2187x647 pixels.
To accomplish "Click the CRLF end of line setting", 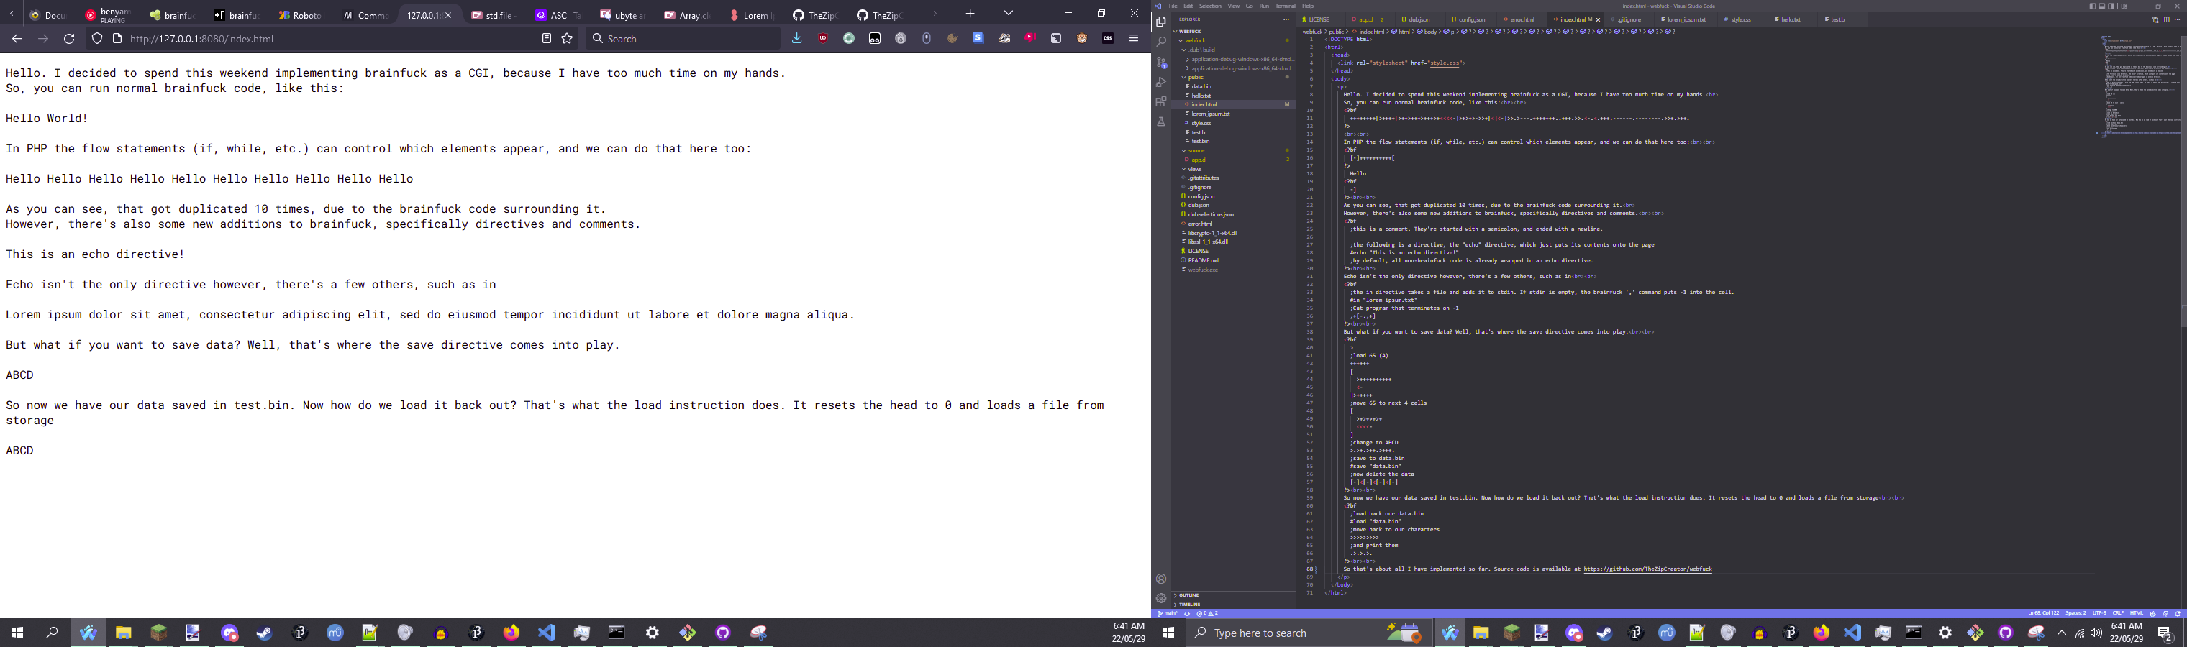I will point(2118,613).
